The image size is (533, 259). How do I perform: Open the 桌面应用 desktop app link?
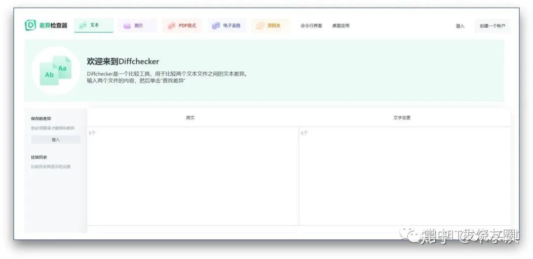point(341,26)
